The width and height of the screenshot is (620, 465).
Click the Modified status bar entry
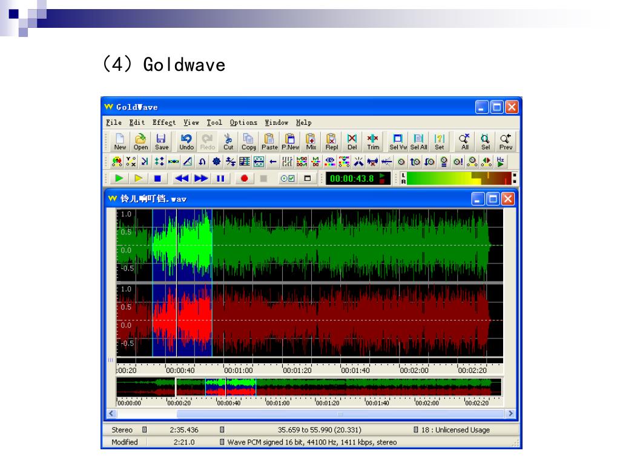[x=125, y=442]
